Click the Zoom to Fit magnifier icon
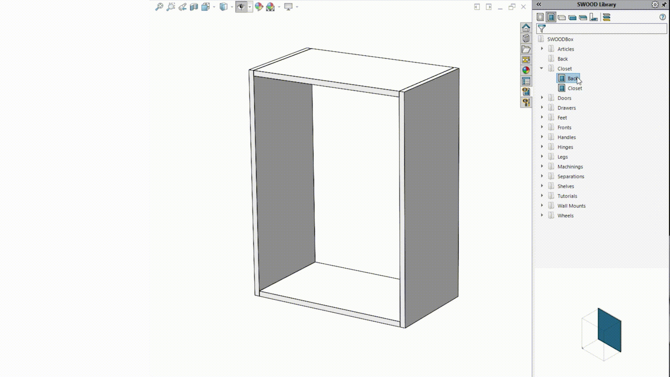 [159, 7]
